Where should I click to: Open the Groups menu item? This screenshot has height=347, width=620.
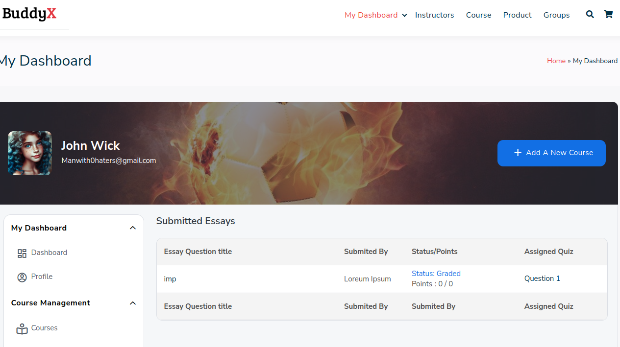556,15
